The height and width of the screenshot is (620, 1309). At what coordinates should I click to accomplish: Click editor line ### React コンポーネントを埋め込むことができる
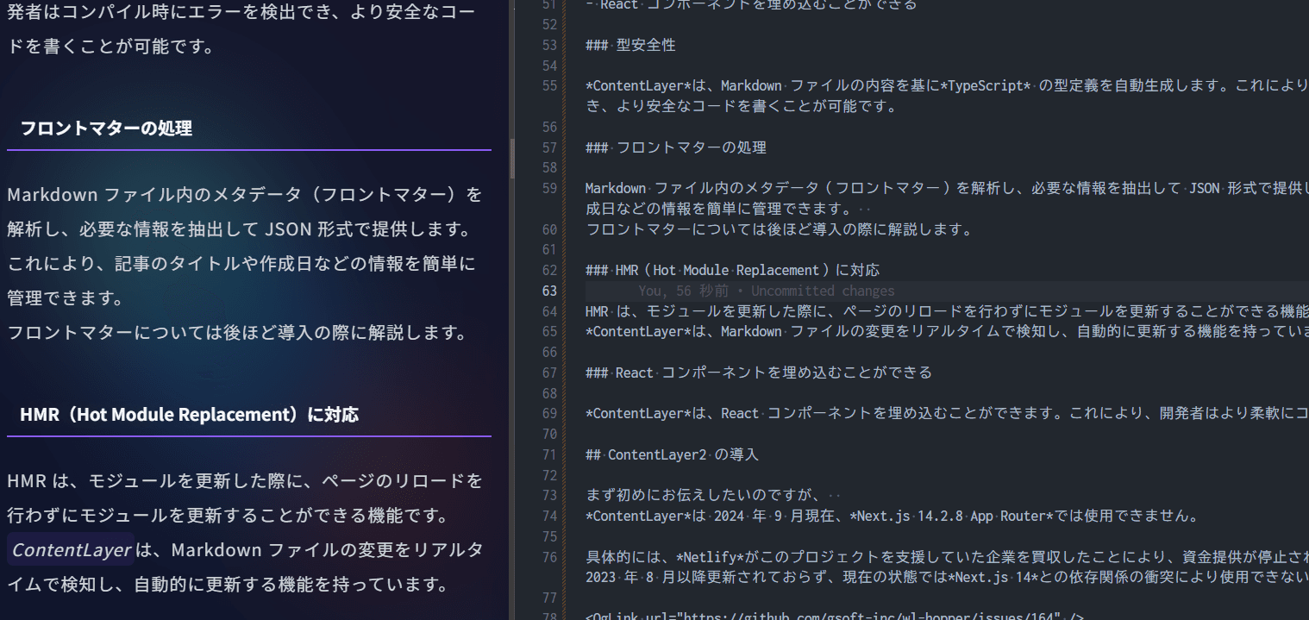(x=758, y=373)
